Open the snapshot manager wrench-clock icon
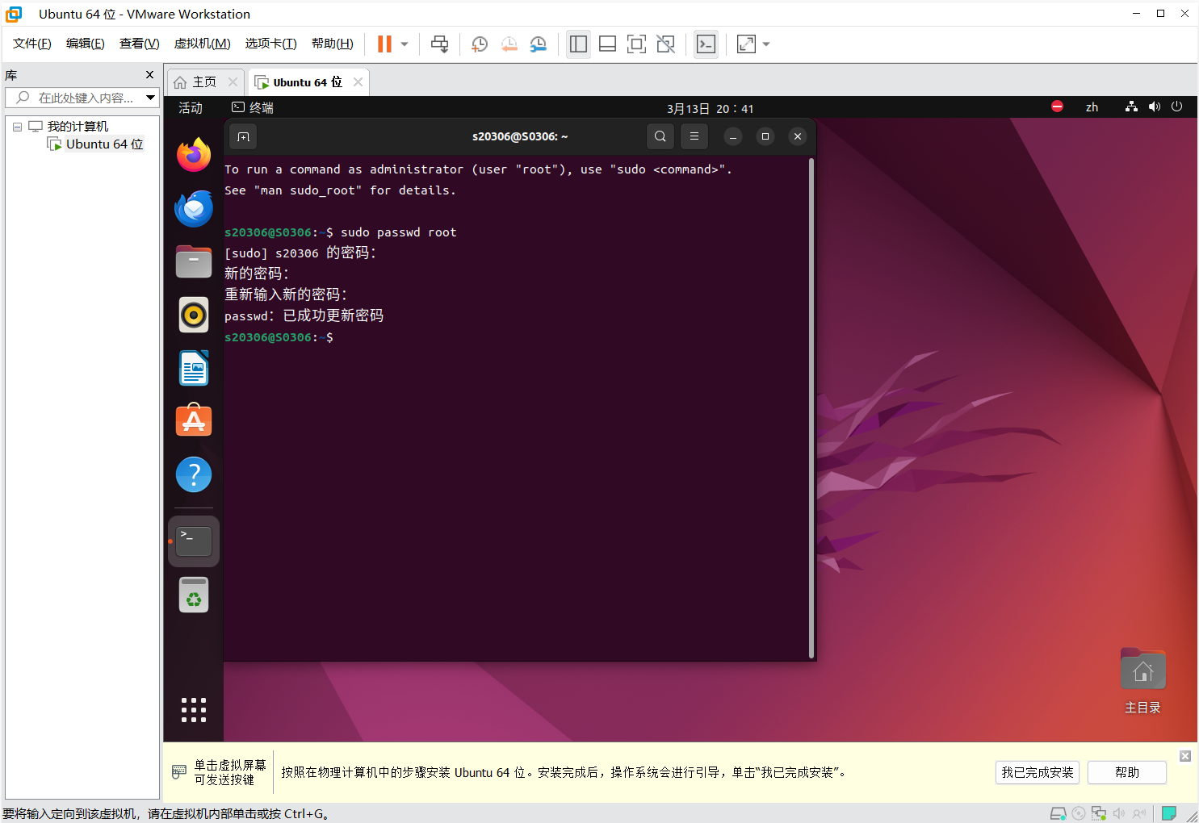The width and height of the screenshot is (1199, 823). 539,44
